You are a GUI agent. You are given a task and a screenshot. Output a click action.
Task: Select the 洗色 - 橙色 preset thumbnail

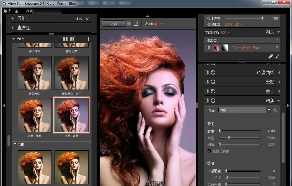pos(35,115)
